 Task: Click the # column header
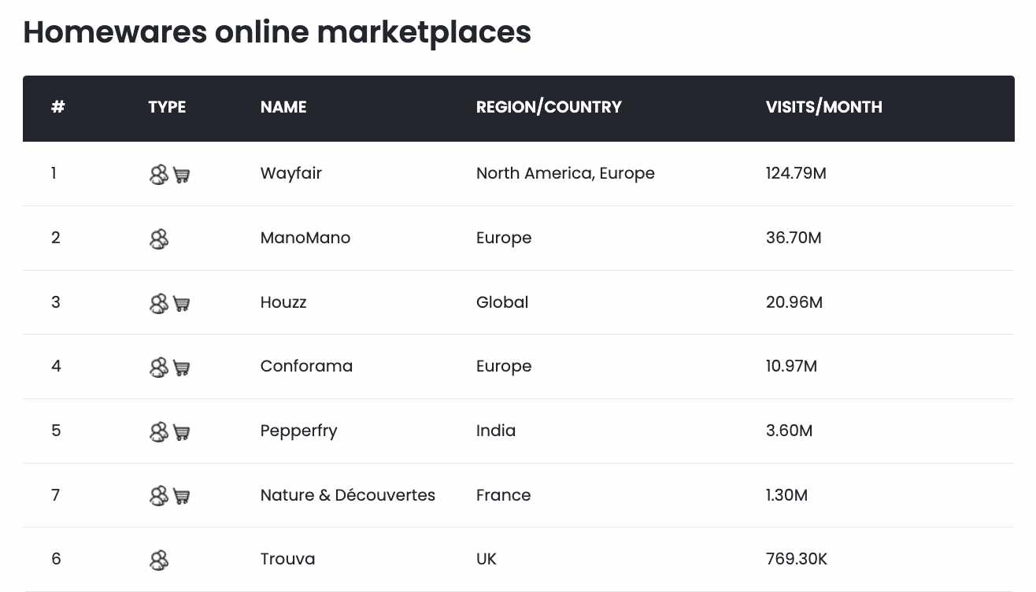[x=57, y=107]
